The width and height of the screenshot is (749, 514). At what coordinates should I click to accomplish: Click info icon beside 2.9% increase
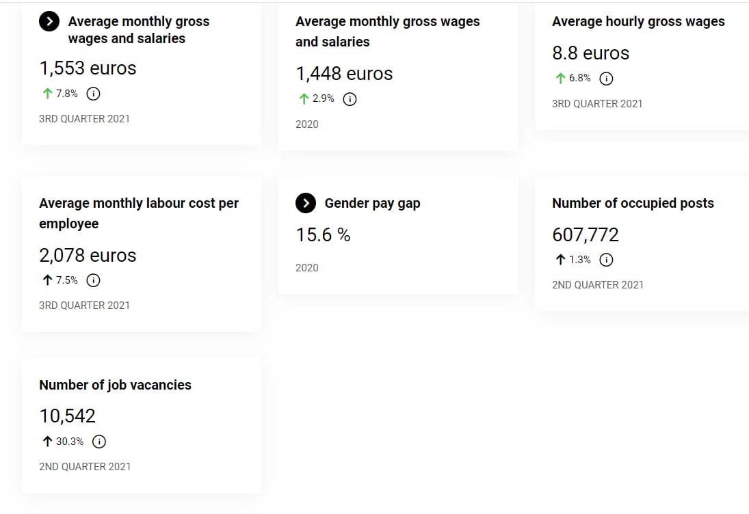pyautogui.click(x=350, y=99)
